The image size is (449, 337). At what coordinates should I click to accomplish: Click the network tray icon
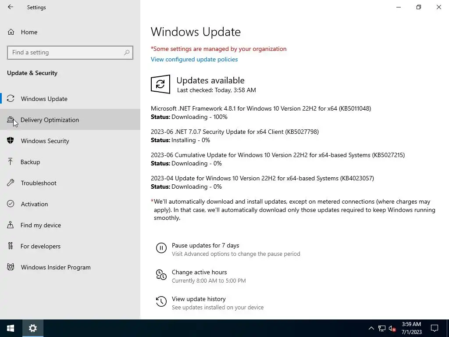point(382,328)
